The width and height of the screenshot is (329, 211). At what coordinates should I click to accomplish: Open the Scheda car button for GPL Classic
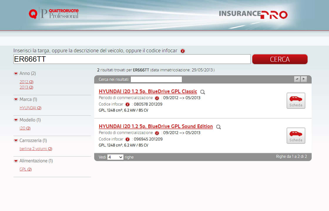pyautogui.click(x=296, y=101)
